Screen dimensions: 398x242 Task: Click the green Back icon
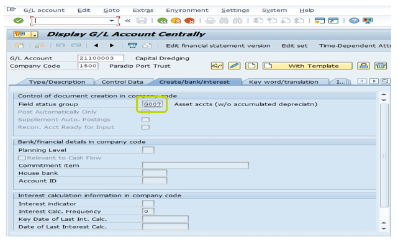162,20
